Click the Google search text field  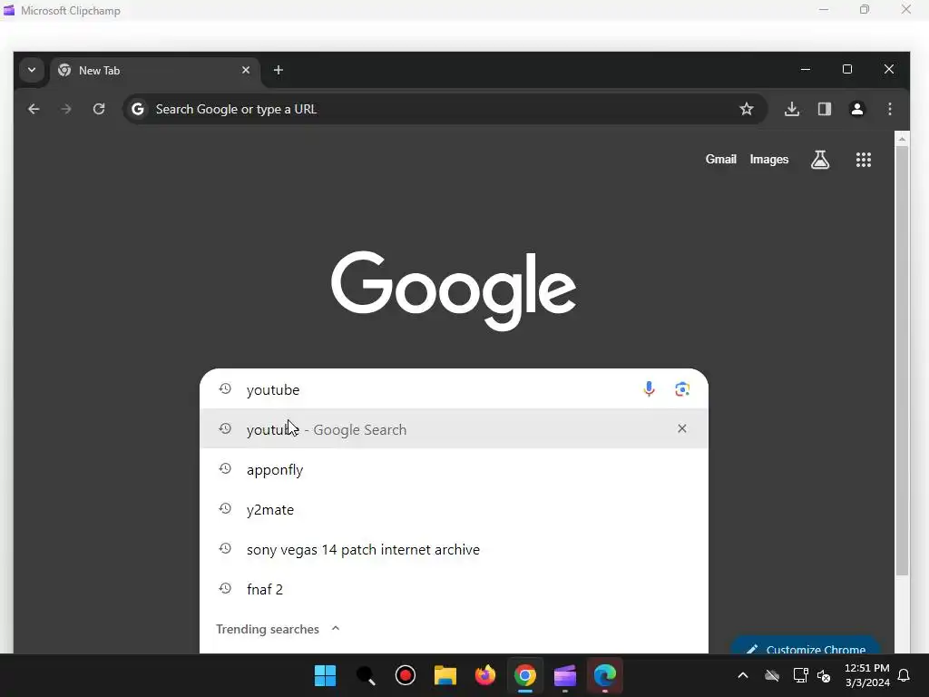(438, 389)
